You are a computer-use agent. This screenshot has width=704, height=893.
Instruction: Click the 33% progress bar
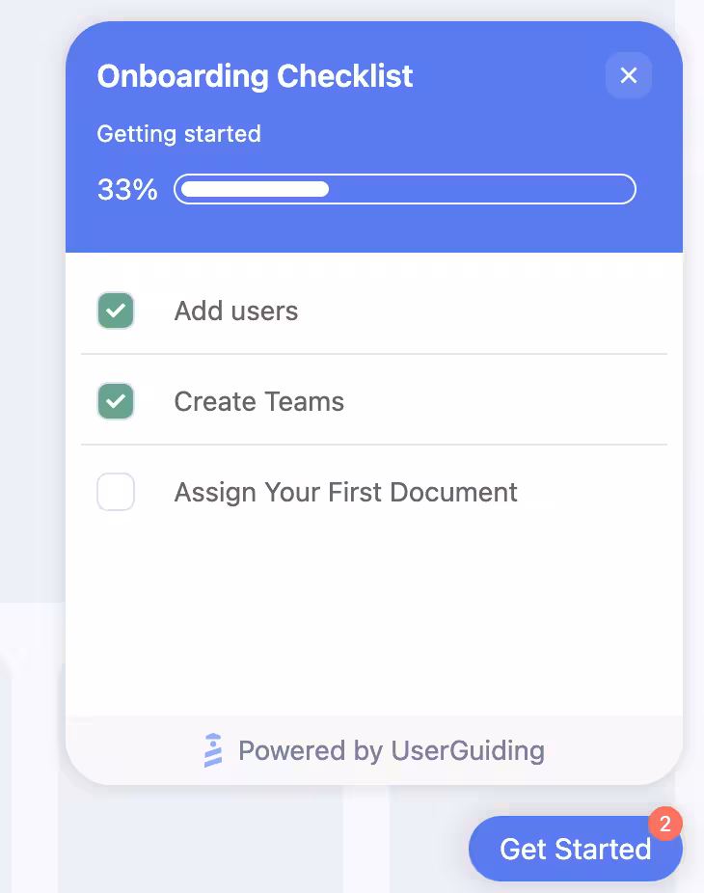point(404,189)
